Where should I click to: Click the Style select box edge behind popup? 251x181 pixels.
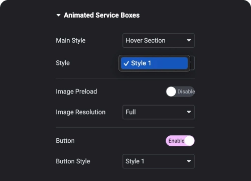pos(192,63)
